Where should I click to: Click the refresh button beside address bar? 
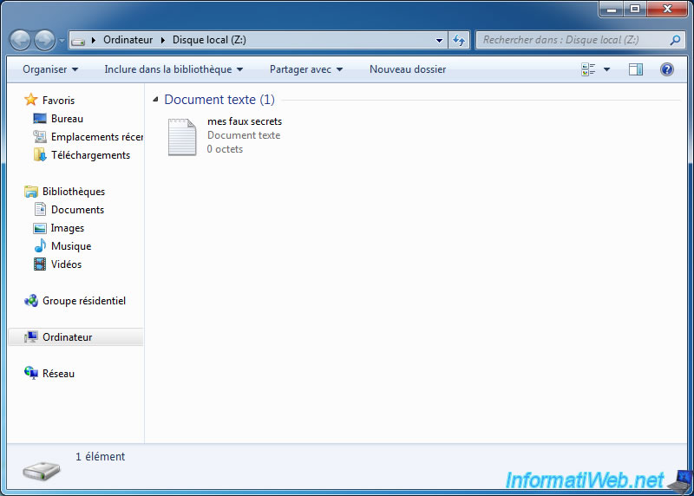click(x=459, y=40)
